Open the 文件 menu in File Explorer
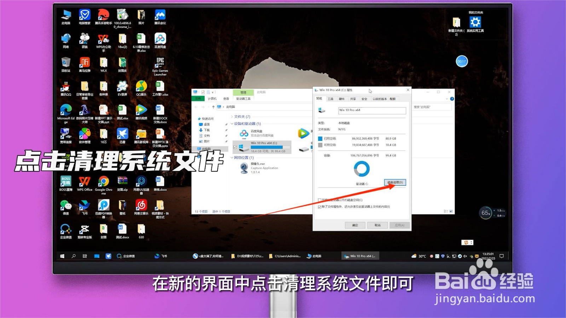 [x=198, y=99]
